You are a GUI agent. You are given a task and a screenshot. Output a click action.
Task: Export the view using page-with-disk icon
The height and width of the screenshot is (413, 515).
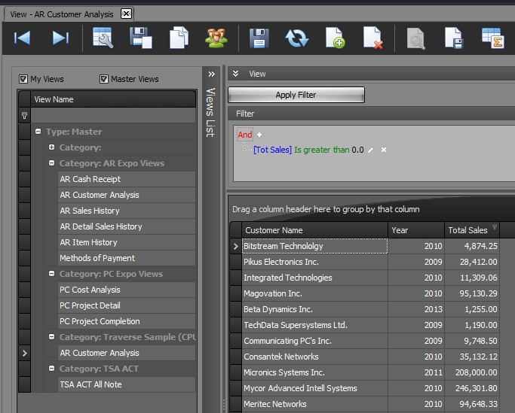(x=454, y=38)
